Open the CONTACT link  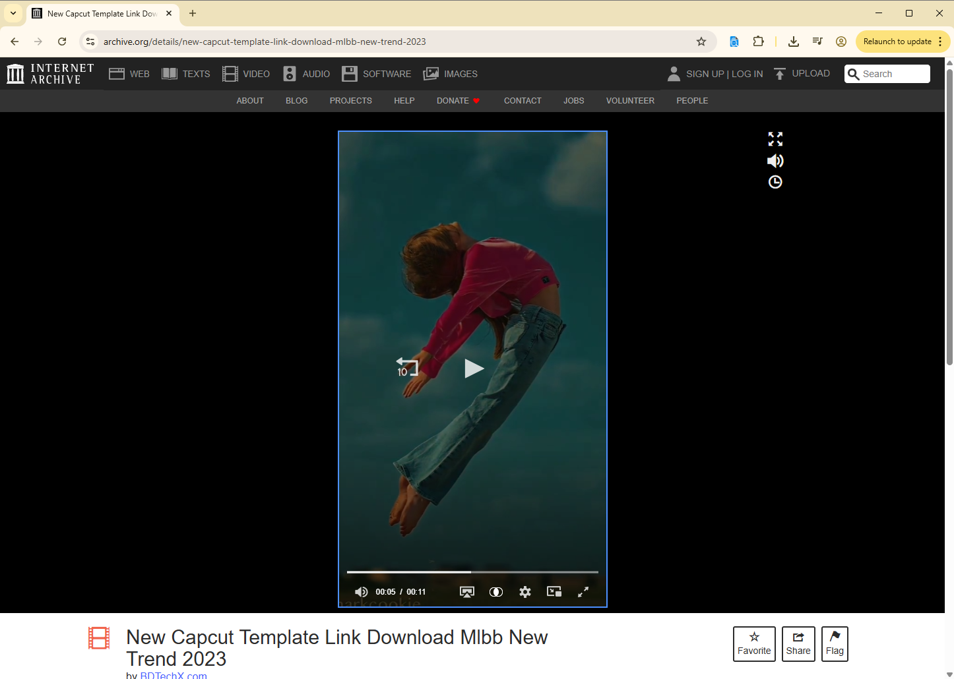(x=523, y=101)
